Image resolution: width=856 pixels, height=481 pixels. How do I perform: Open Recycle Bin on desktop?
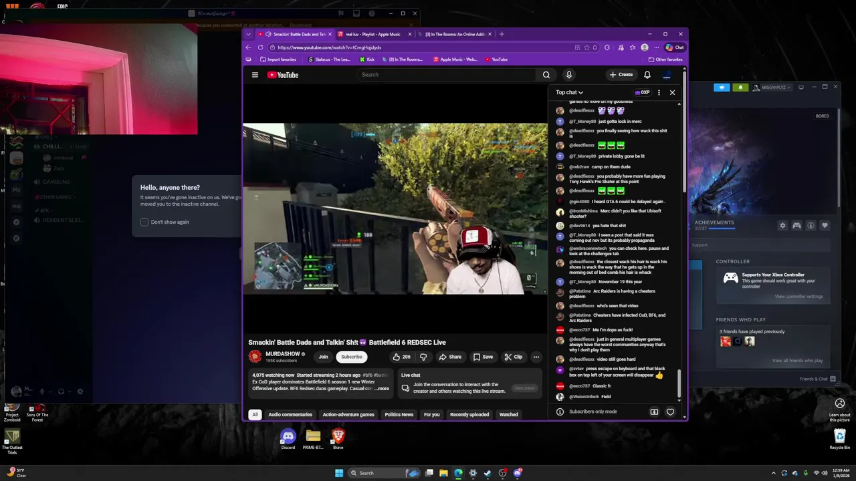click(x=840, y=439)
